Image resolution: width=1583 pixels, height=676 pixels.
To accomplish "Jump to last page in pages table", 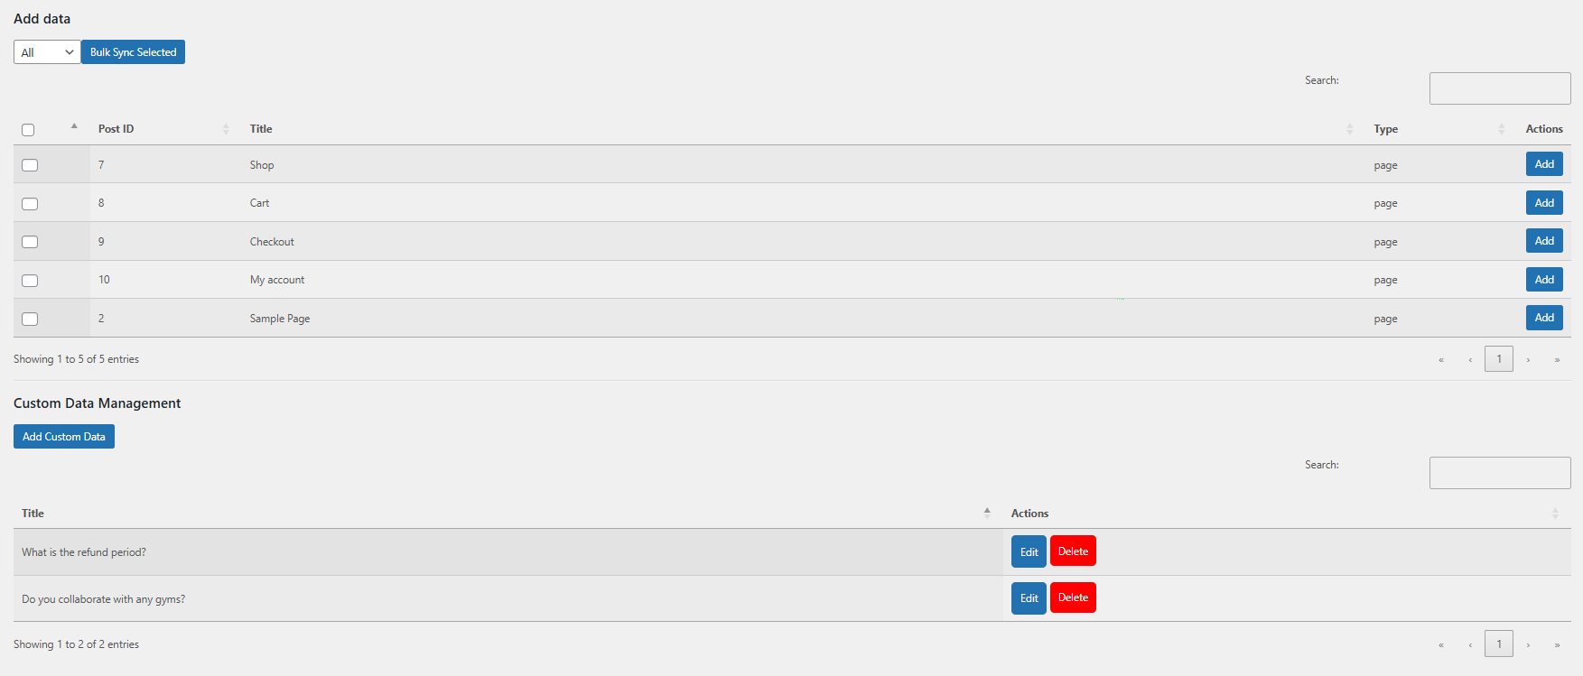I will (x=1557, y=360).
